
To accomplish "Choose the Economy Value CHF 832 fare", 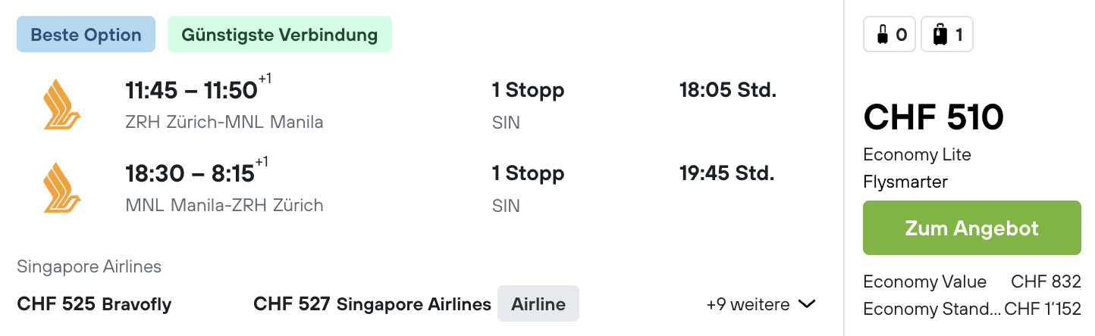I will click(x=972, y=282).
